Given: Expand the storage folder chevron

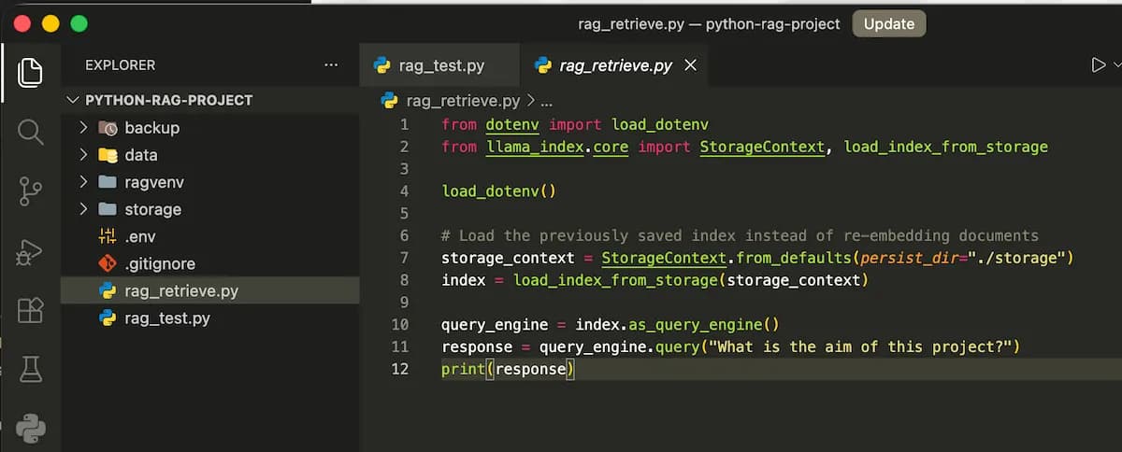Looking at the screenshot, I should (83, 209).
